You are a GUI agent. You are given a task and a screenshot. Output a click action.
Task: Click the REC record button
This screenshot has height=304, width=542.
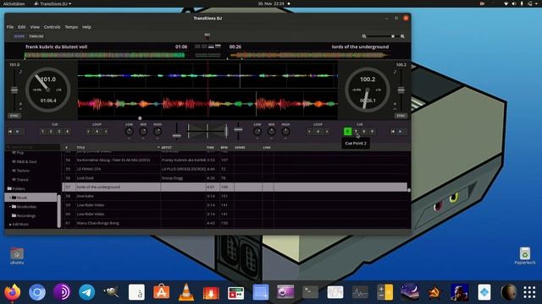point(207,35)
